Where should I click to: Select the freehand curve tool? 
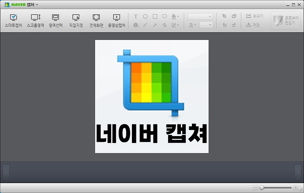click(165, 25)
